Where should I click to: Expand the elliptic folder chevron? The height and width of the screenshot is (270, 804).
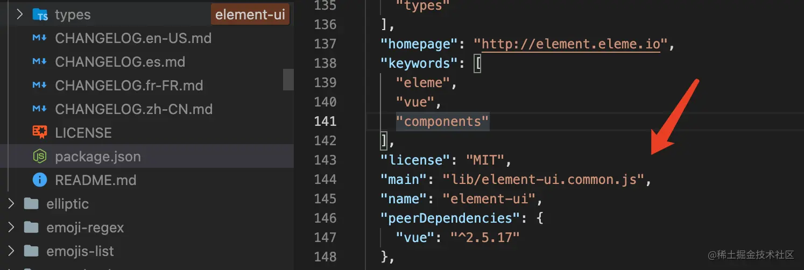tap(11, 203)
